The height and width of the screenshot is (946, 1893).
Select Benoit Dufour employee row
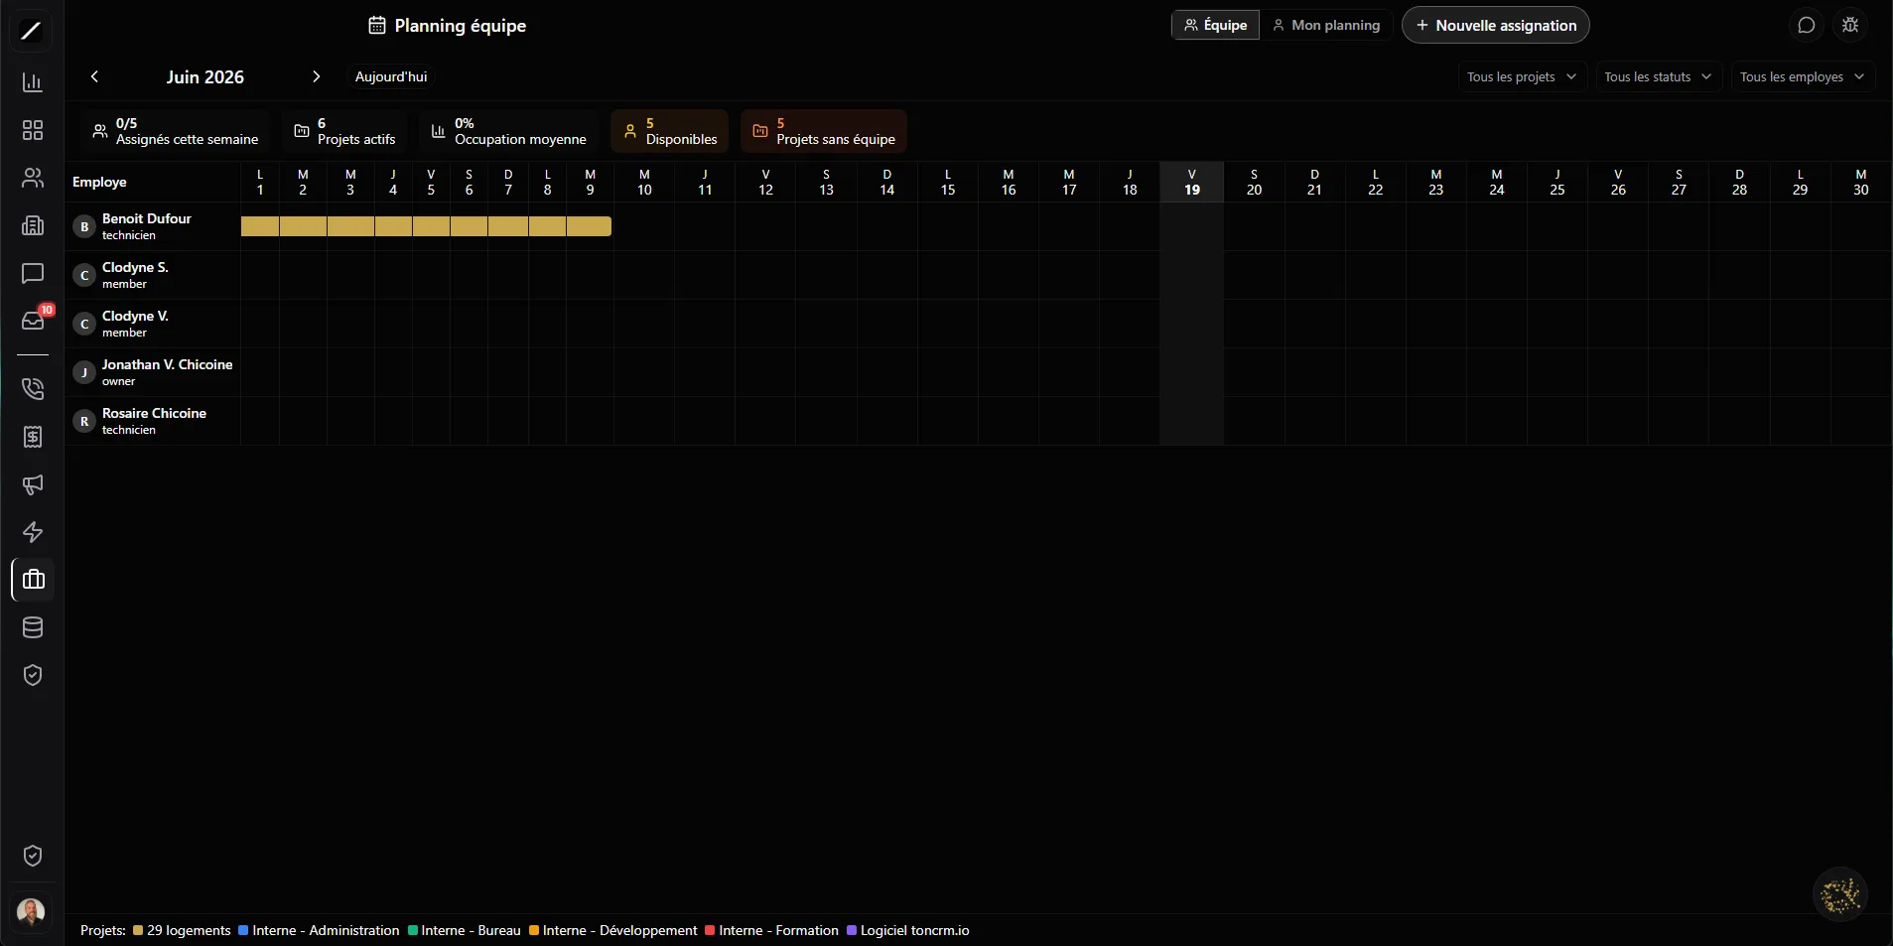tap(154, 226)
